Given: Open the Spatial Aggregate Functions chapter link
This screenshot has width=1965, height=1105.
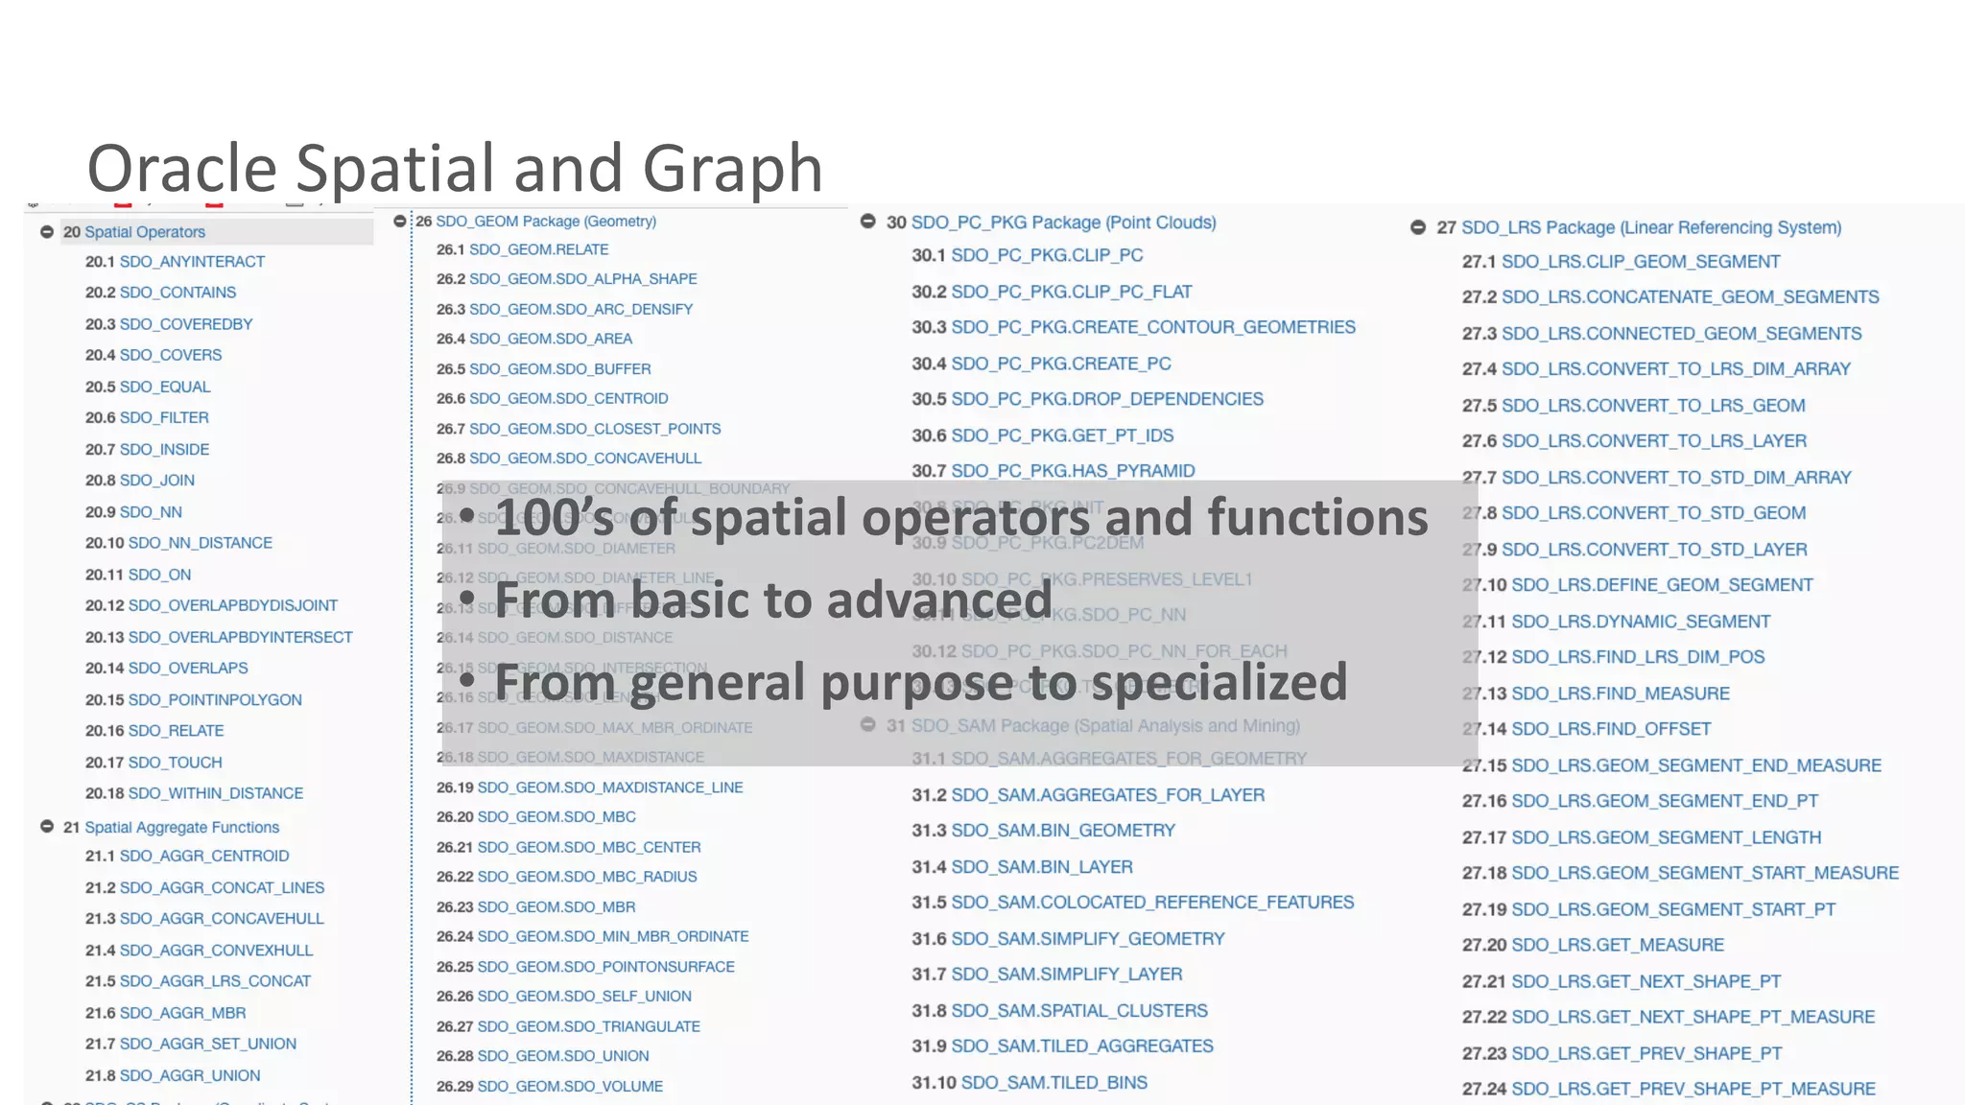Looking at the screenshot, I should [182, 828].
